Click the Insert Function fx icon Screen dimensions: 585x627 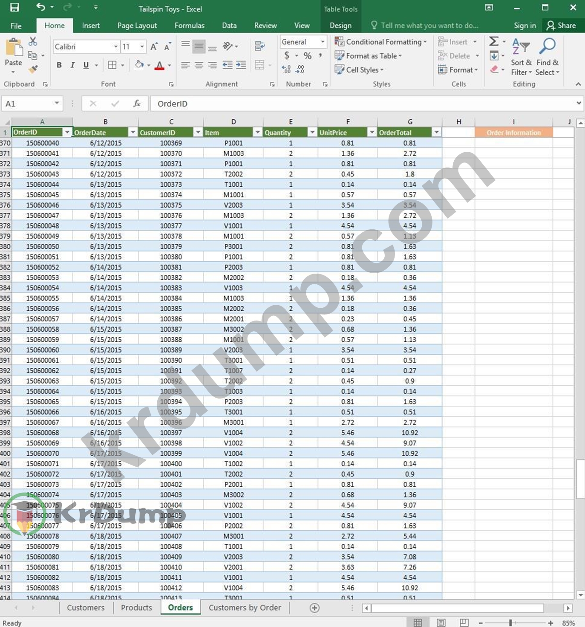click(x=137, y=104)
